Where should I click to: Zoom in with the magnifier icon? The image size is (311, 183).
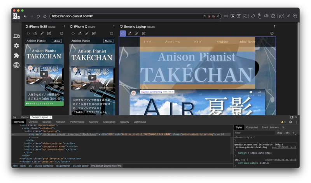pos(295,16)
